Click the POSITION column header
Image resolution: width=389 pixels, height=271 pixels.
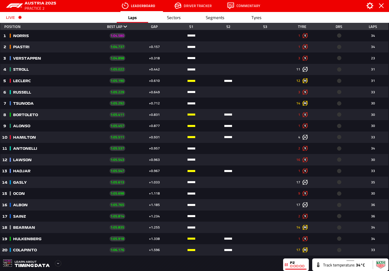[12, 27]
